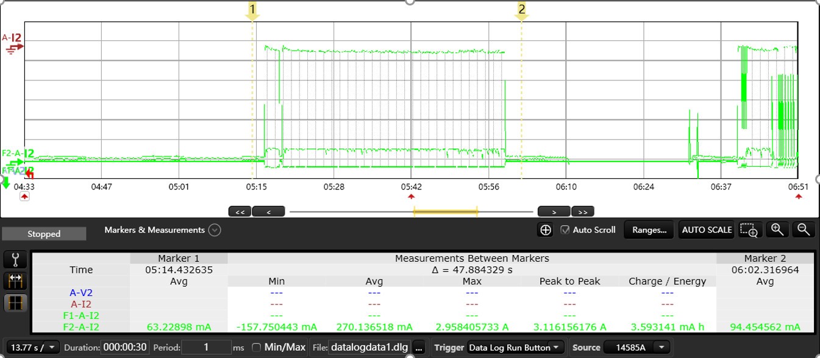The width and height of the screenshot is (820, 358).
Task: Toggle the Auto Scroll checkbox
Action: pyautogui.click(x=565, y=230)
